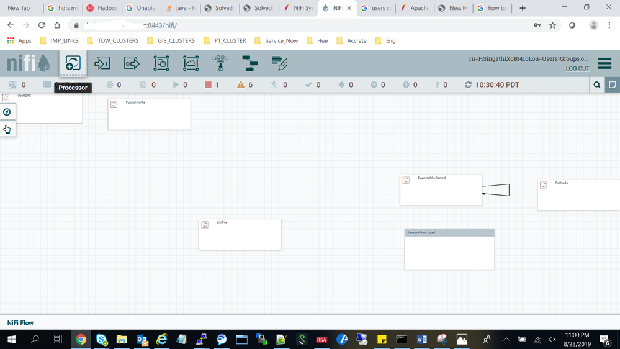Screen dimensions: 620x349
Task: Select the GetHDFS processor
Action: (41, 107)
